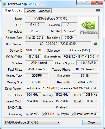Click the GPU-Z title bar app icon
105x129 pixels.
(4, 4)
